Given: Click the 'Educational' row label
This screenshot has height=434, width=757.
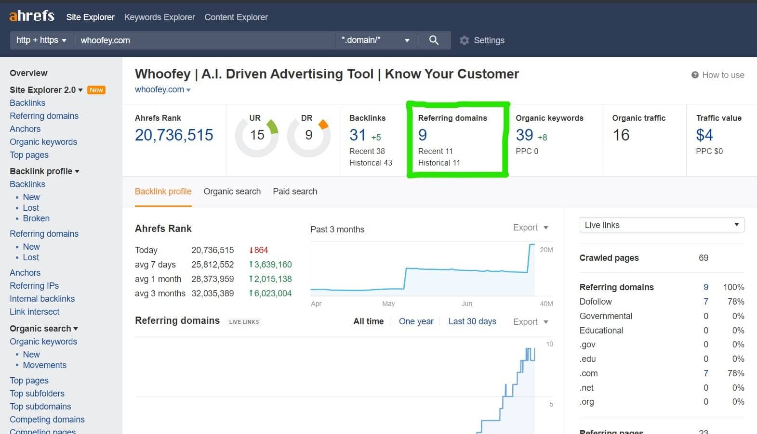Looking at the screenshot, I should [601, 331].
